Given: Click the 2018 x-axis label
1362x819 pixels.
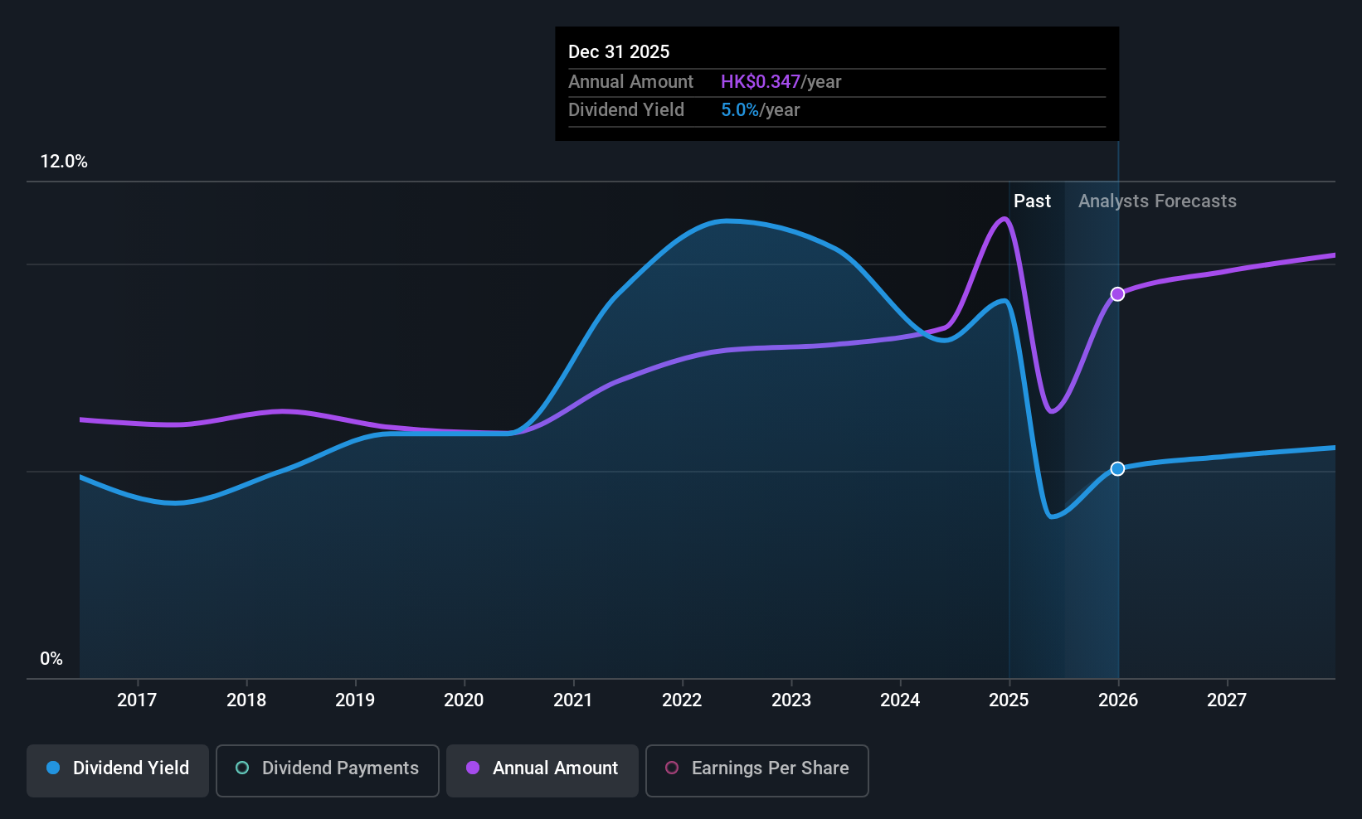Looking at the screenshot, I should coord(246,700).
